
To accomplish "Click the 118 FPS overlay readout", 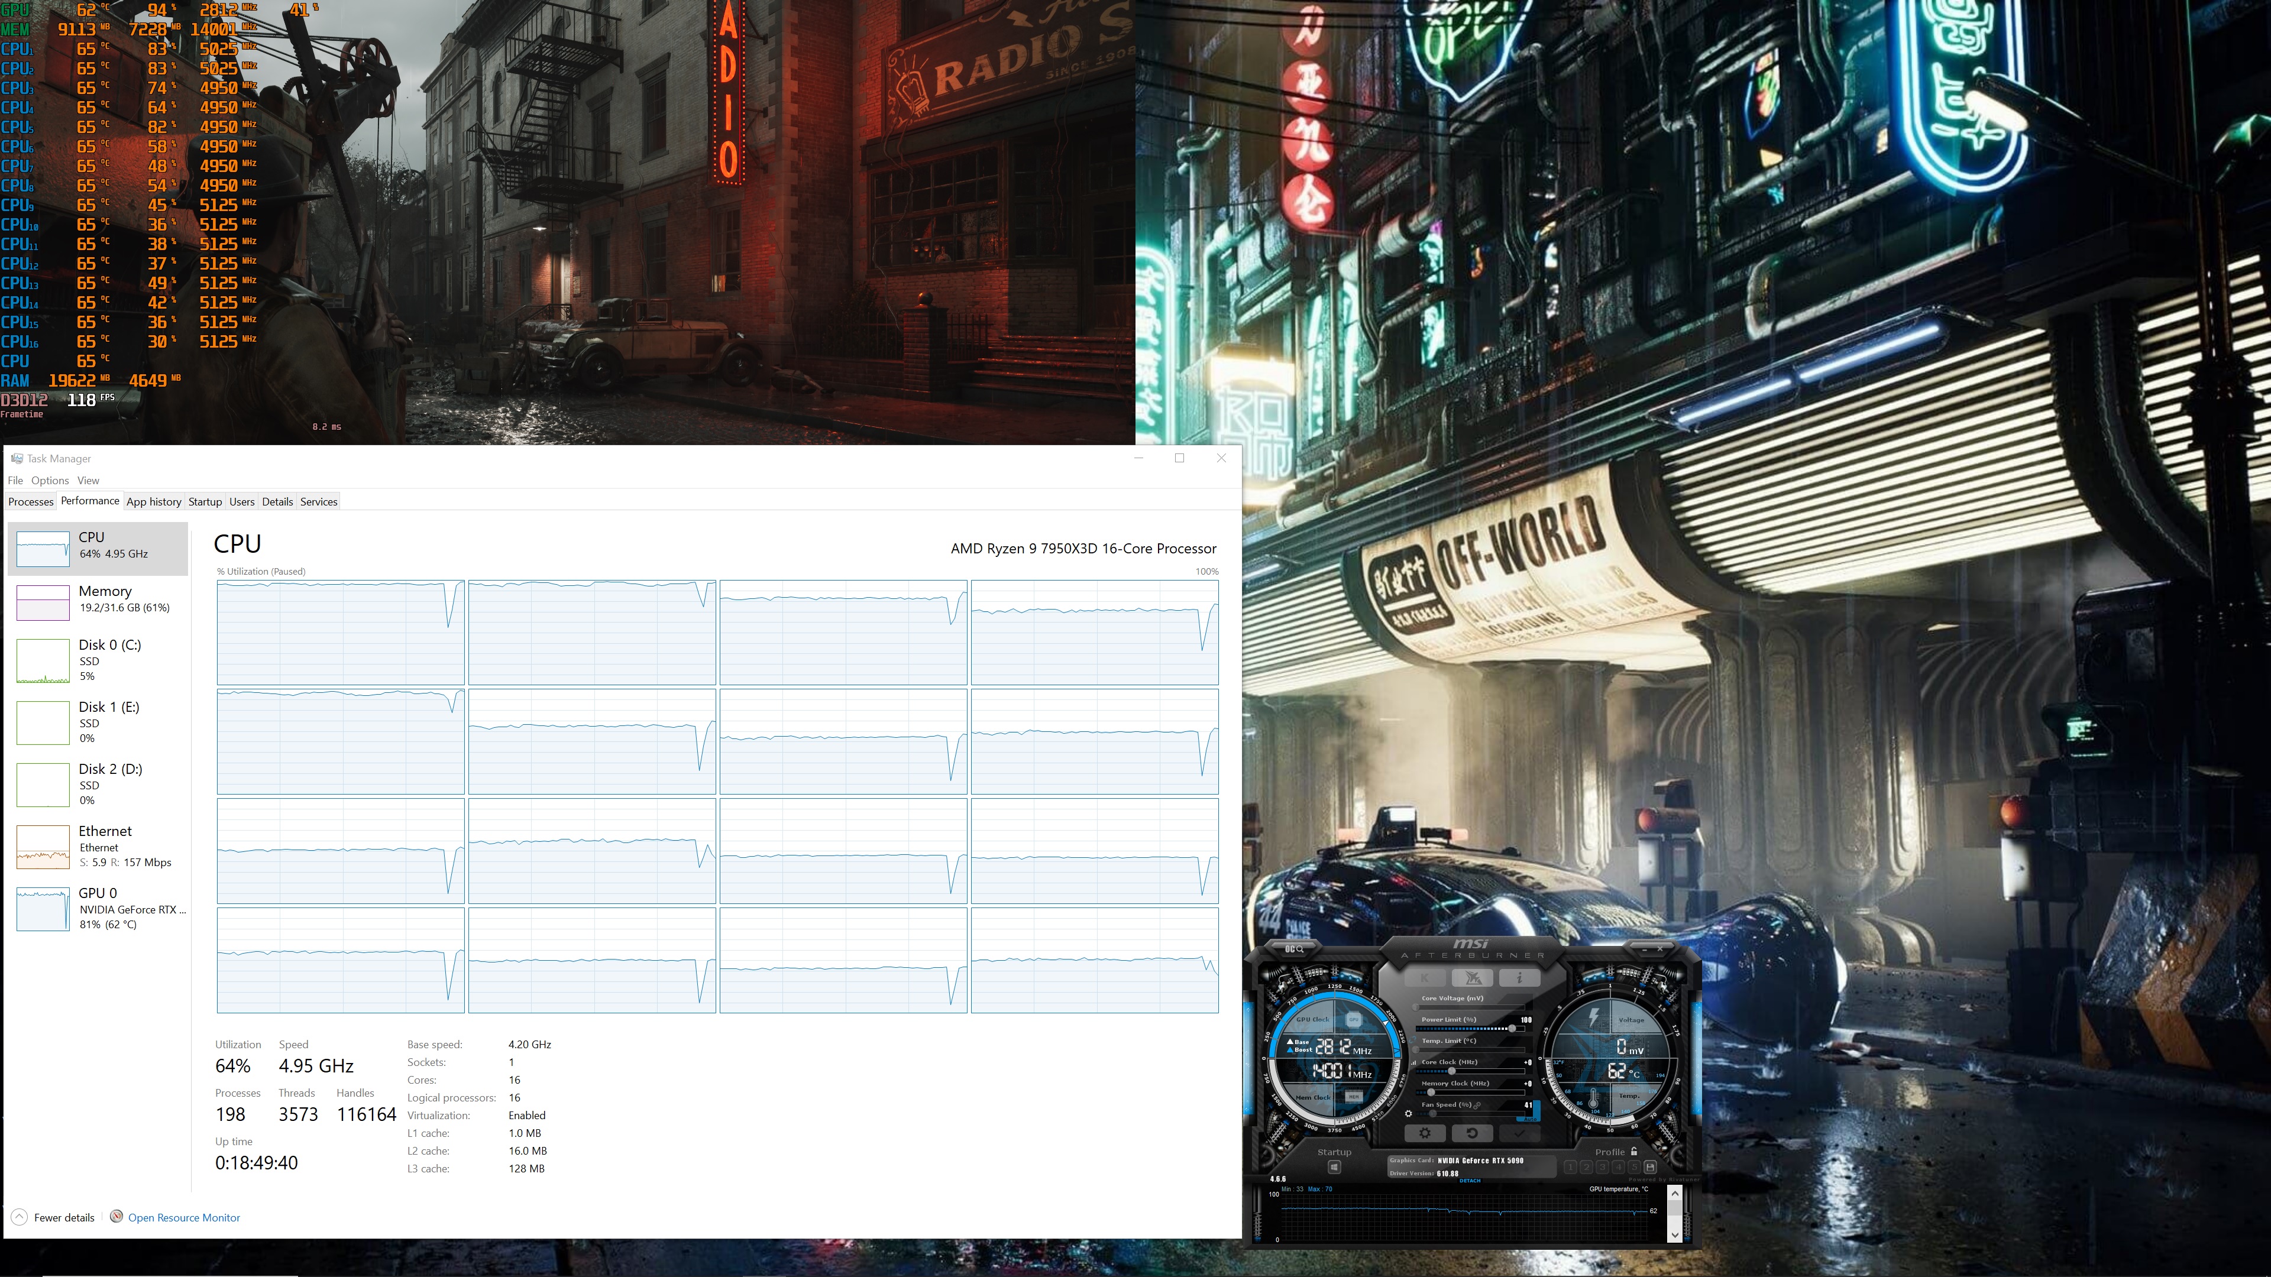I will tap(92, 399).
